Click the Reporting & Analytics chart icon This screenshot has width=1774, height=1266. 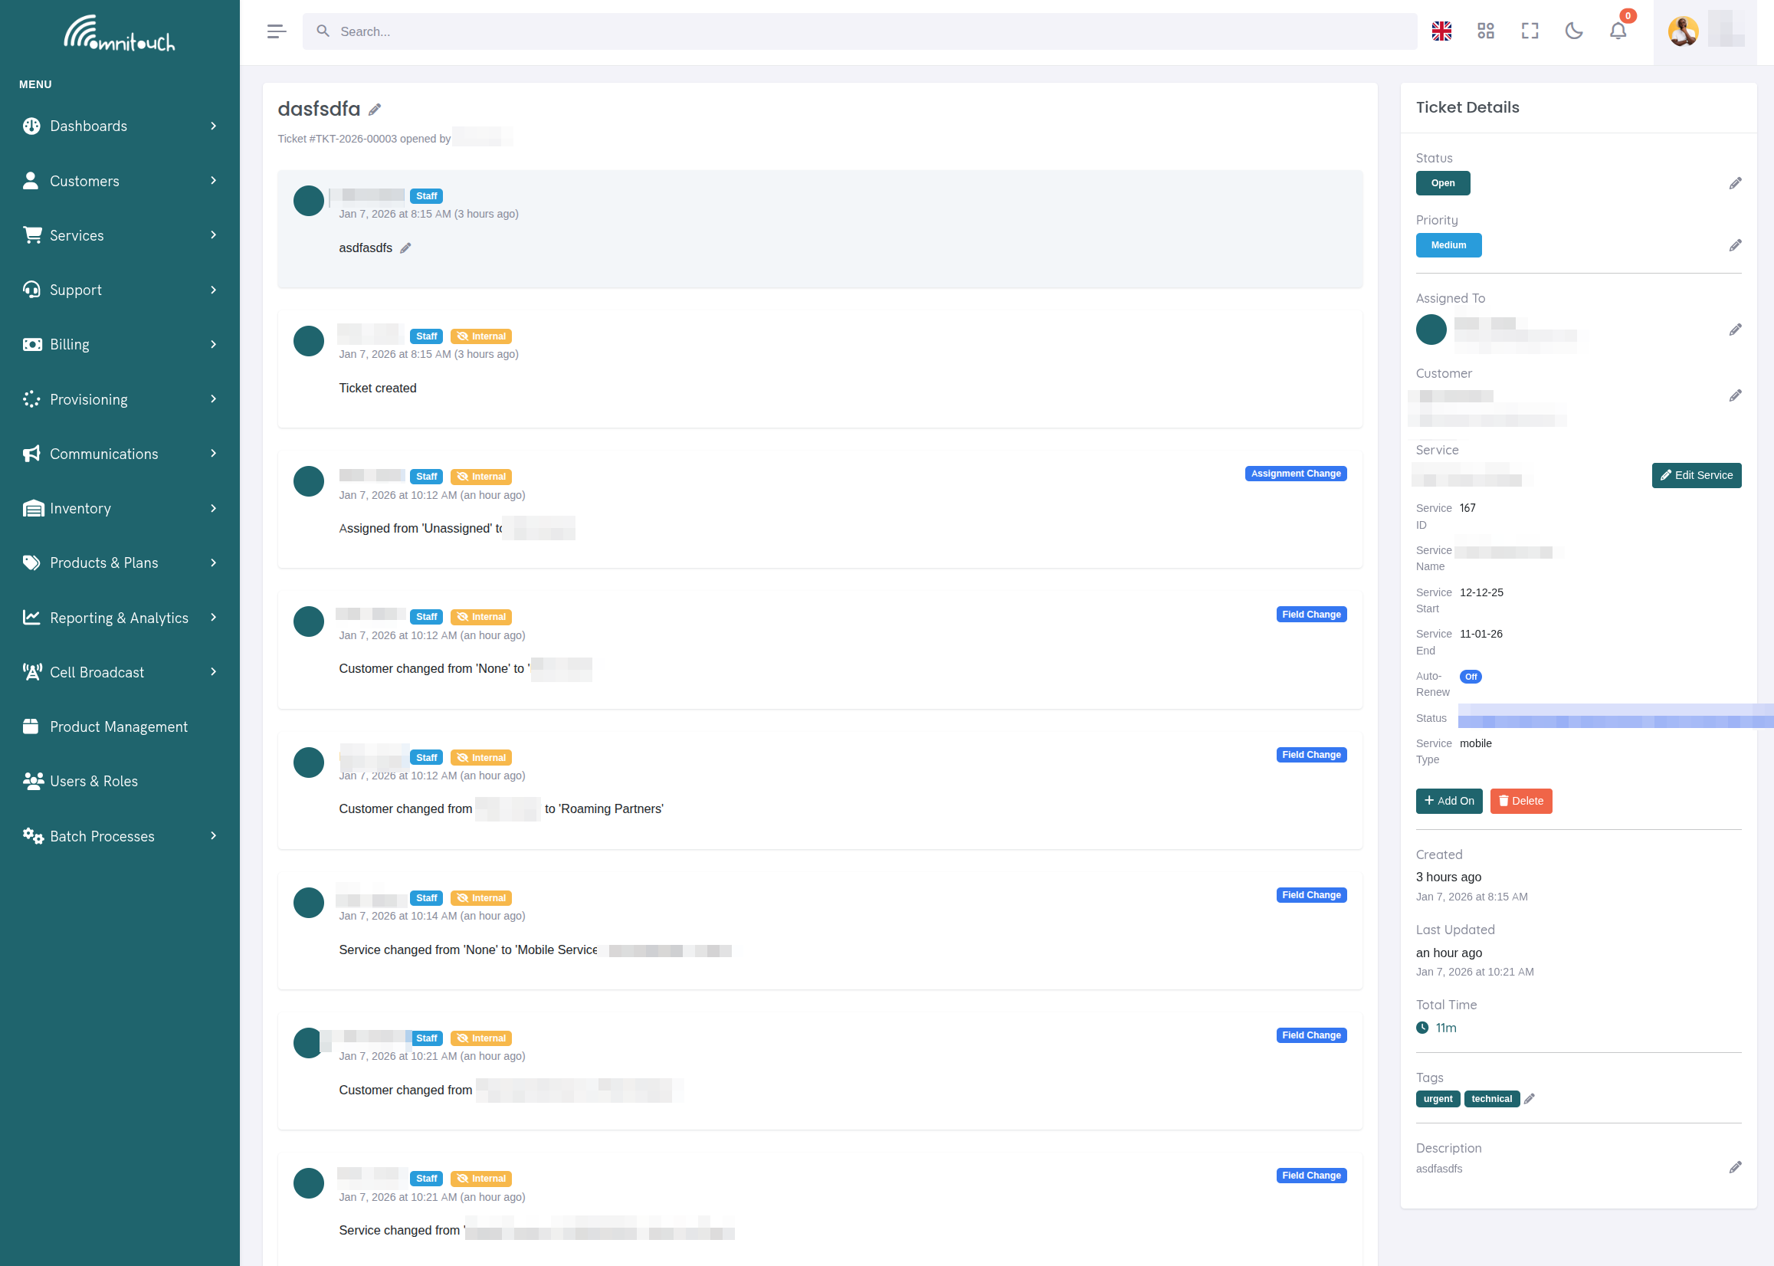point(32,618)
